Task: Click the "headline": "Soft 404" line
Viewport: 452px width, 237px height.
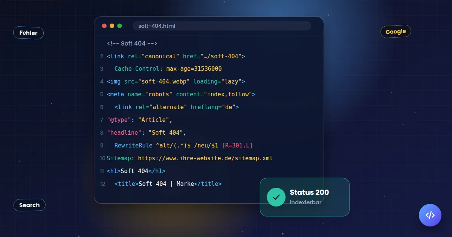Action: coord(147,133)
